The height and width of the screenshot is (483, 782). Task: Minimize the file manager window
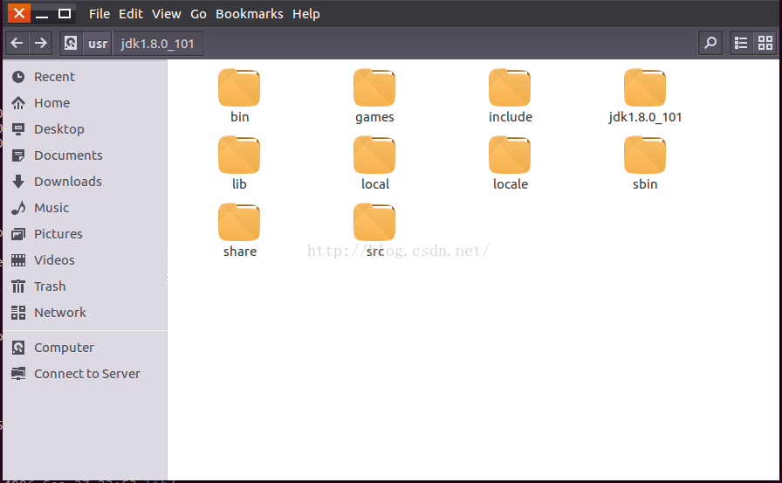[42, 13]
